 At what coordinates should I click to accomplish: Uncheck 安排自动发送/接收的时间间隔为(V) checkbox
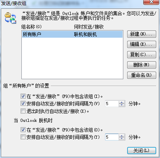point(23,104)
